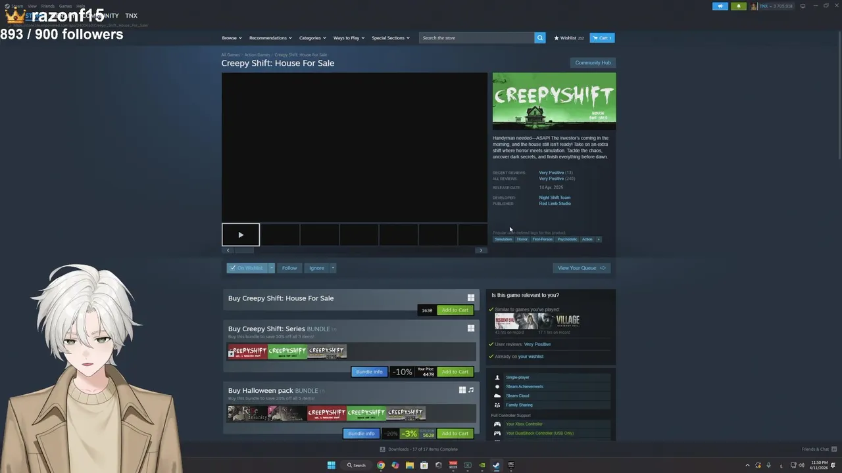Open the Community Hub
This screenshot has height=473, width=842.
coord(593,62)
